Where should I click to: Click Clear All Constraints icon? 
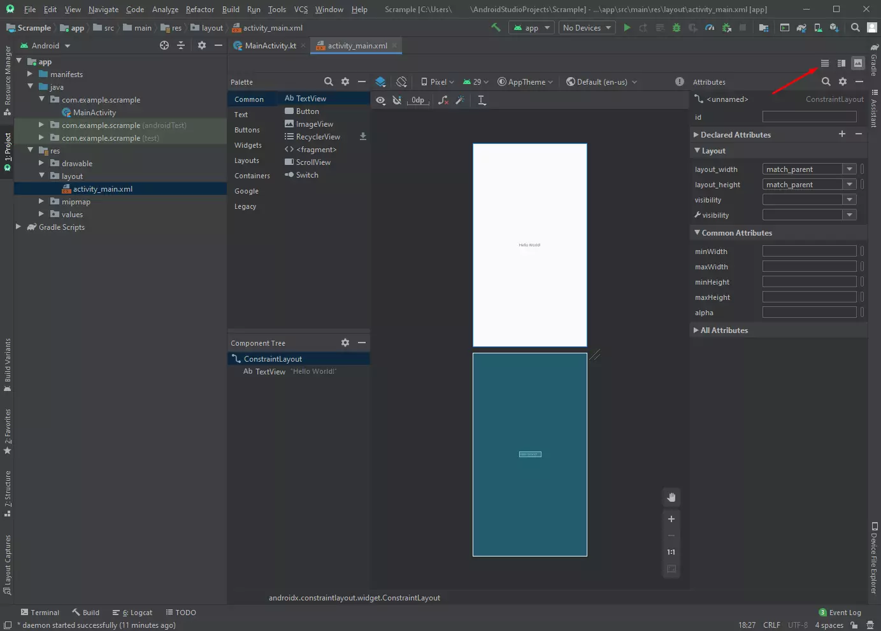(443, 100)
